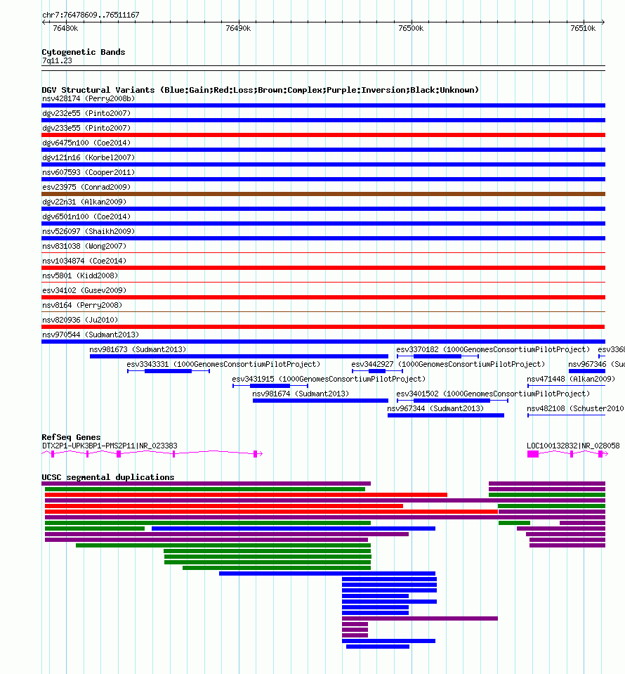
Task: Click the 76510k ruler label
Action: point(583,28)
